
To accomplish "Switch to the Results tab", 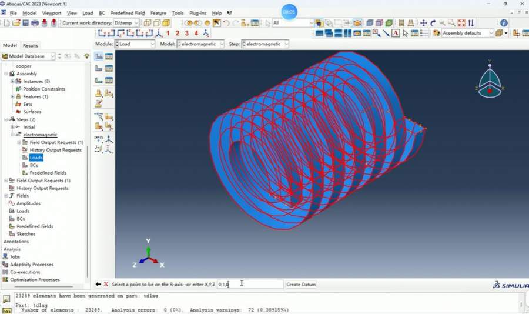I will pos(30,45).
